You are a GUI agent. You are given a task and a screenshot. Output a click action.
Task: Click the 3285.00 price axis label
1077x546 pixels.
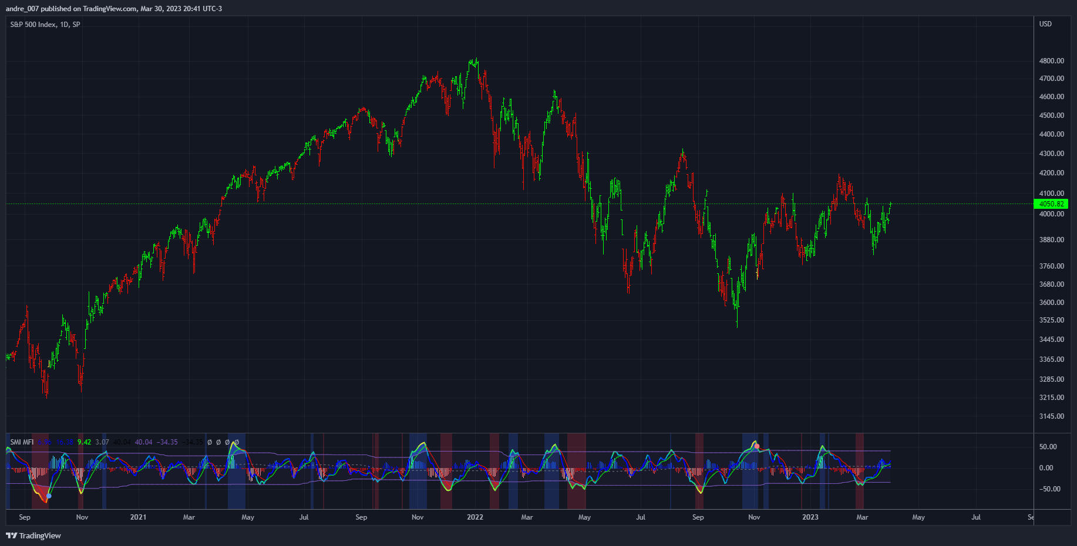[x=1051, y=379]
